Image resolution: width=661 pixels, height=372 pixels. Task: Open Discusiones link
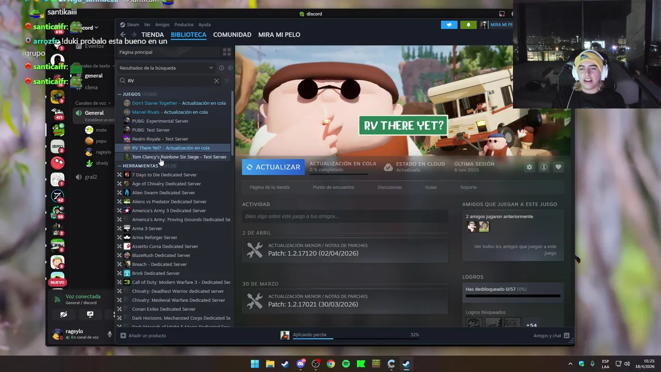389,187
